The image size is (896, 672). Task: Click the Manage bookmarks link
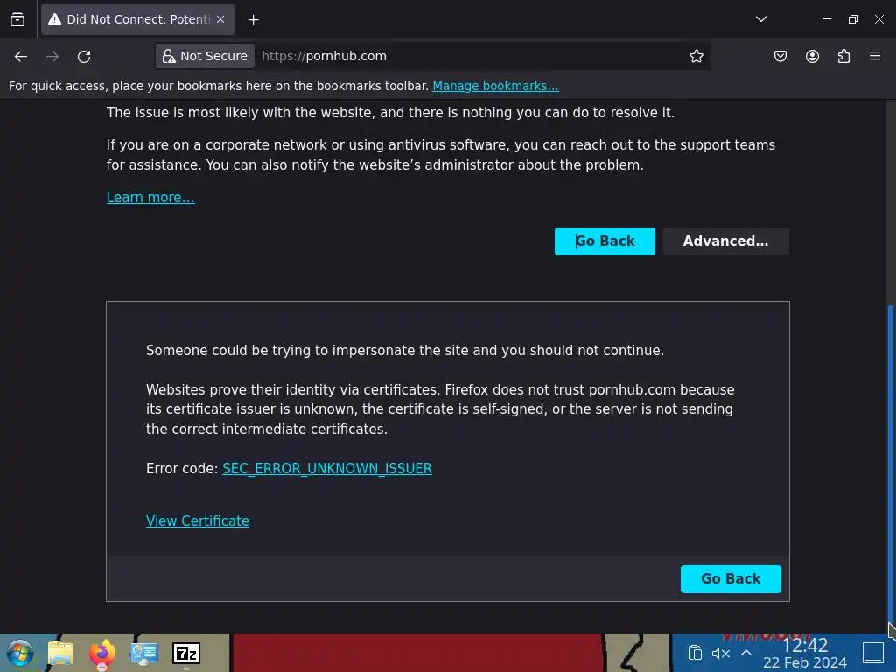pos(495,86)
